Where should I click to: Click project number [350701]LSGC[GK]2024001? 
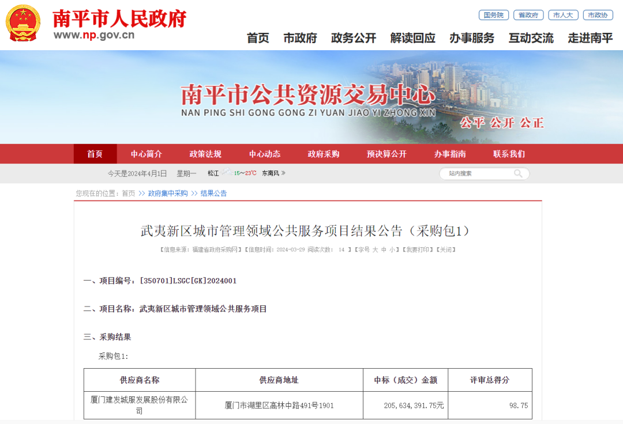(188, 281)
